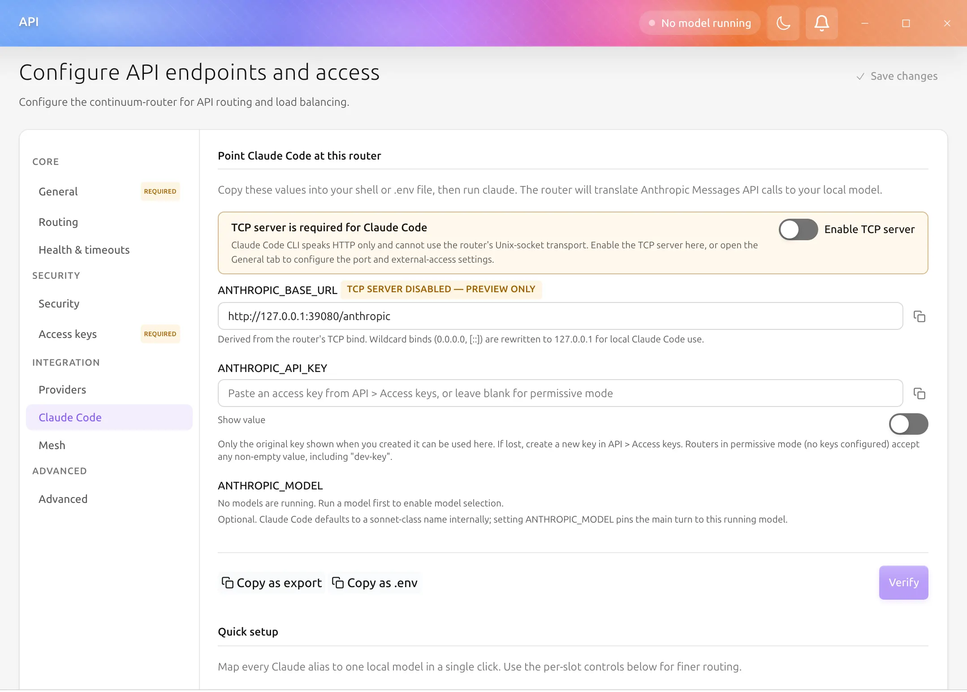Open the Access keys tab
The width and height of the screenshot is (967, 692).
pyautogui.click(x=109, y=334)
